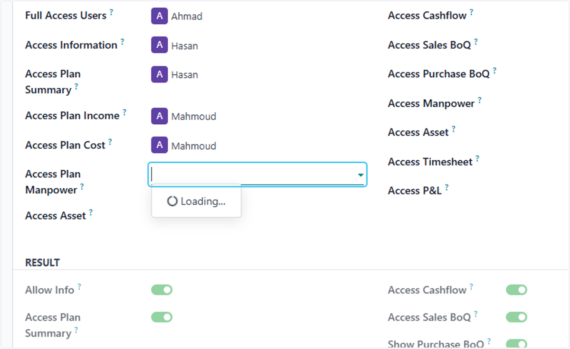Screen dimensions: 570x349
Task: Click the Mahmoud avatar in the Access Plan Income row
Action: point(160,116)
